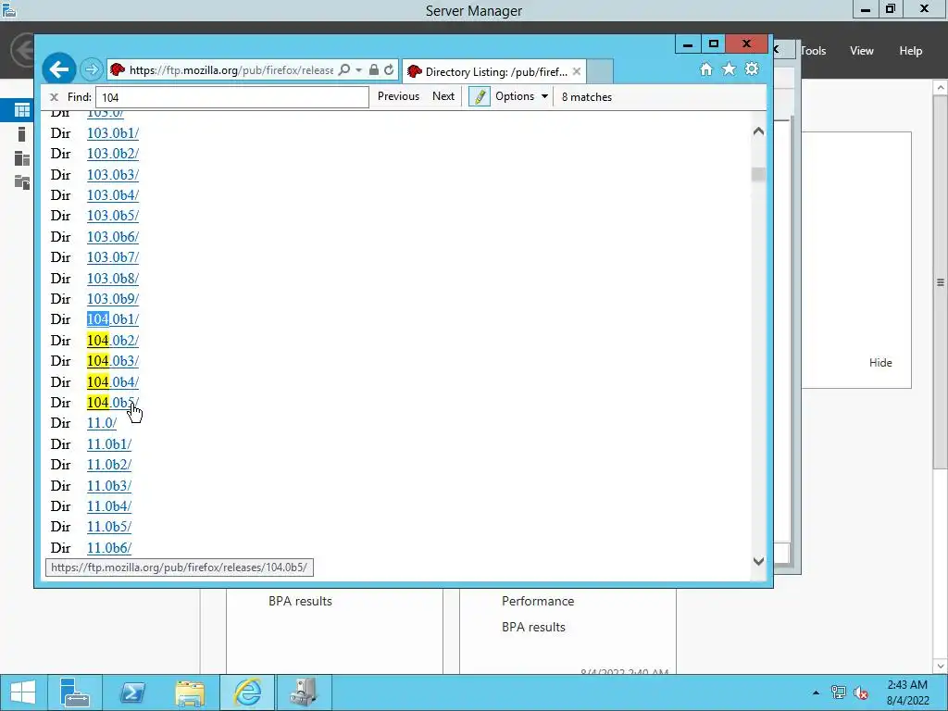This screenshot has height=711, width=948.
Task: Click Server Manager scroll down arrow
Action: coord(941,666)
